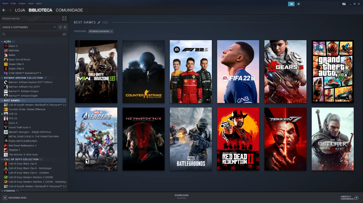Open the Exibir menu
The image size is (363, 203).
(13, 4)
